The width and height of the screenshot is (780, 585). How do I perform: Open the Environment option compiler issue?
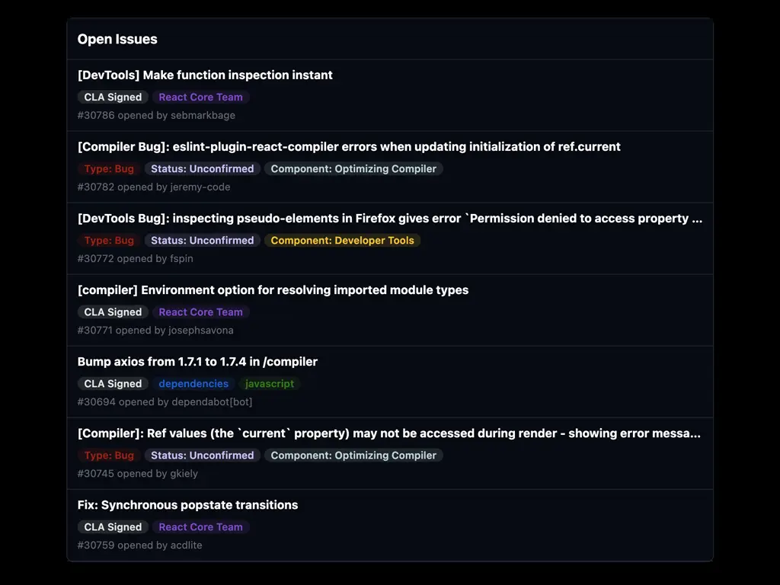coord(273,290)
